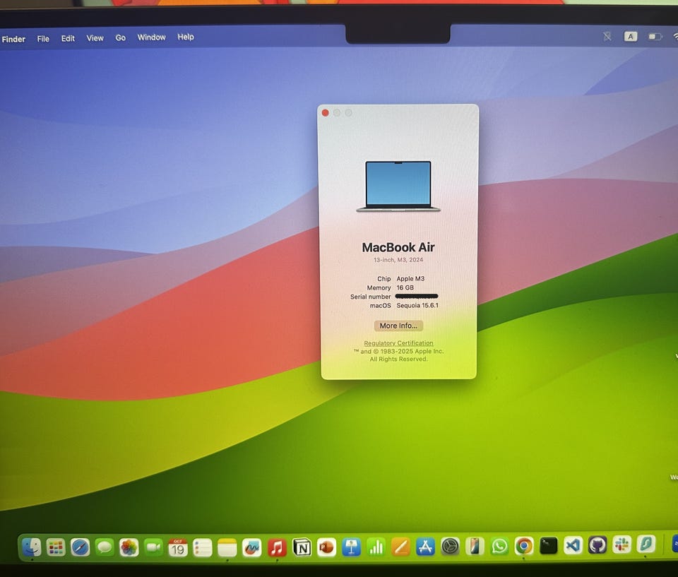Click the More Info... button
678x577 pixels.
[x=398, y=326]
